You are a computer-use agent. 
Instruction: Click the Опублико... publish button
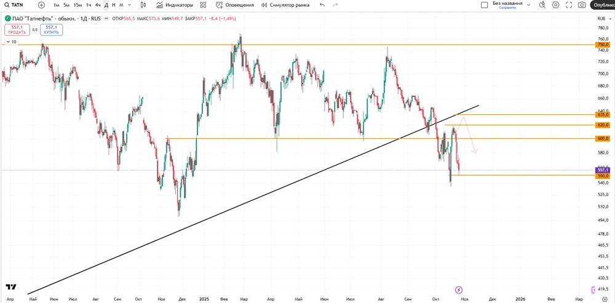(x=603, y=5)
